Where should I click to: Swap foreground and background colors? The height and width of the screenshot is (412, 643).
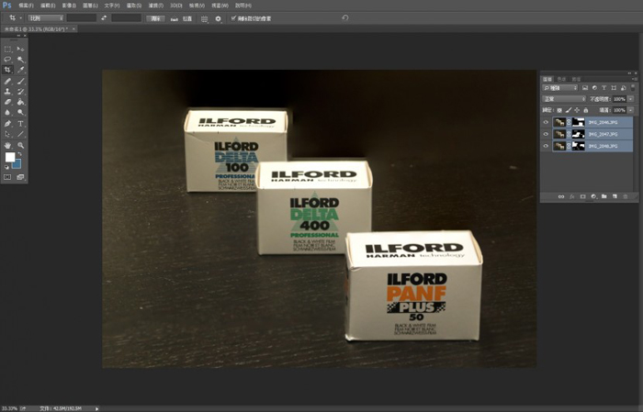click(x=19, y=154)
